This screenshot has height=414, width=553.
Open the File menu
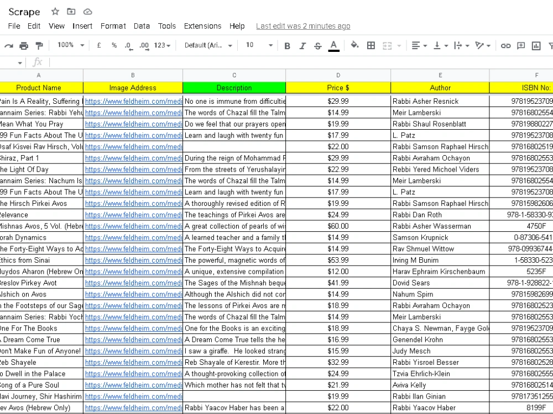(x=14, y=26)
